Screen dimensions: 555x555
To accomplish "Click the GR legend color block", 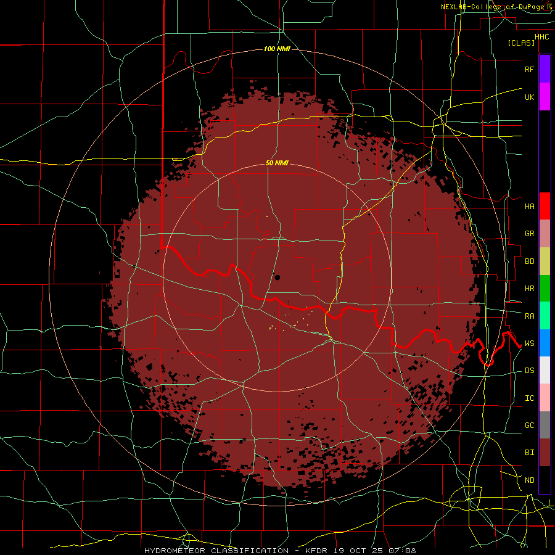I will (545, 234).
